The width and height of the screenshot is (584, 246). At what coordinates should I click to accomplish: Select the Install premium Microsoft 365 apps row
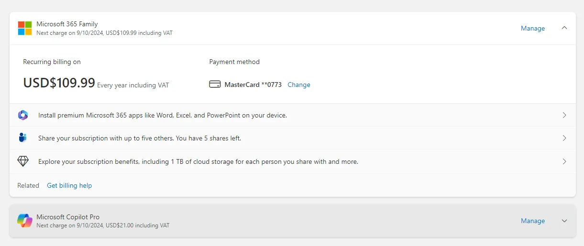(293, 115)
